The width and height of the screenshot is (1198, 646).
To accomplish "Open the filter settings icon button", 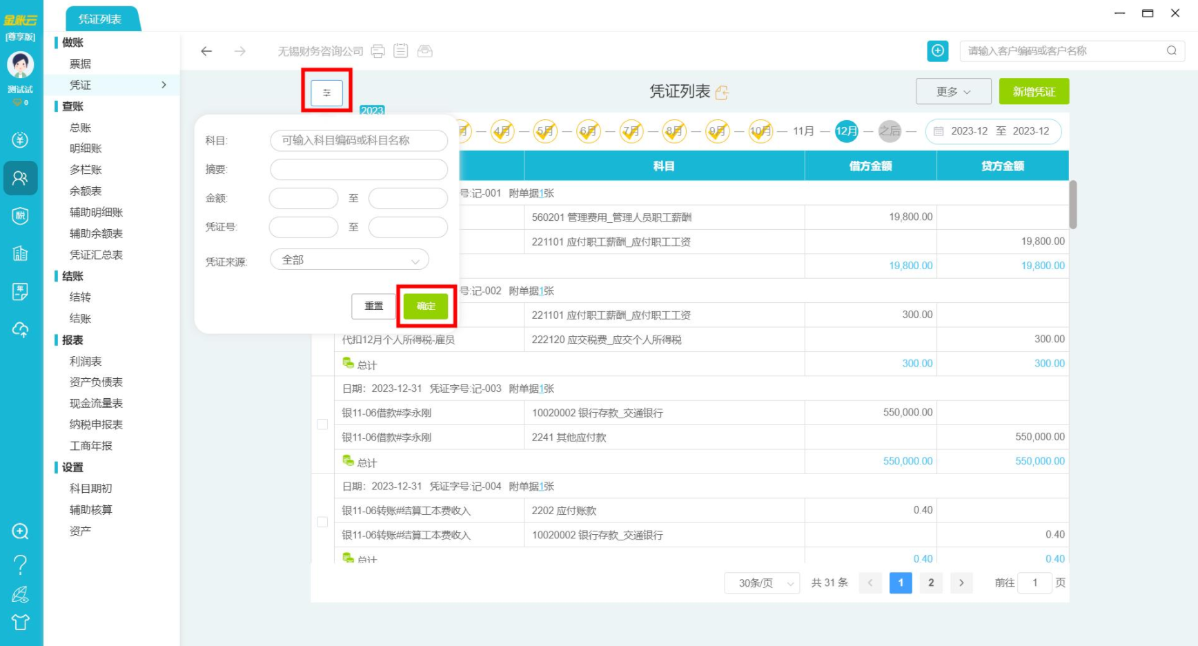I will coord(326,92).
